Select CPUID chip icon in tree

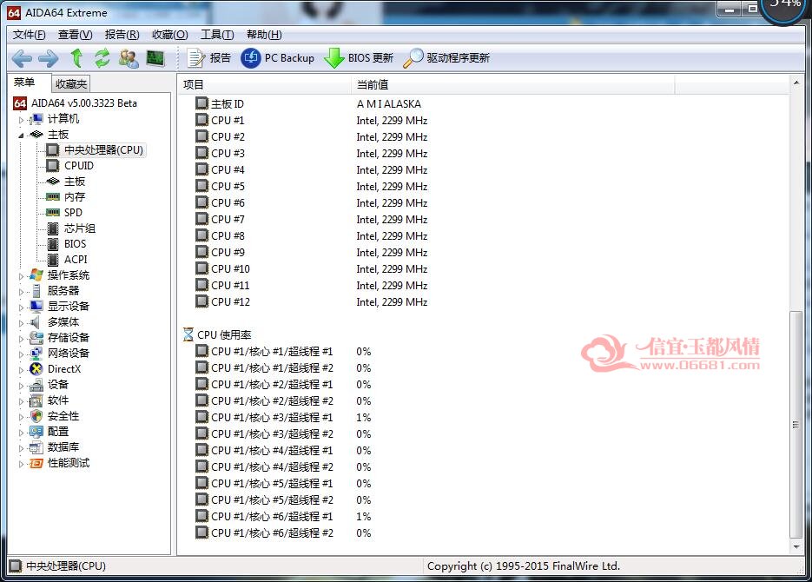pyautogui.click(x=52, y=166)
